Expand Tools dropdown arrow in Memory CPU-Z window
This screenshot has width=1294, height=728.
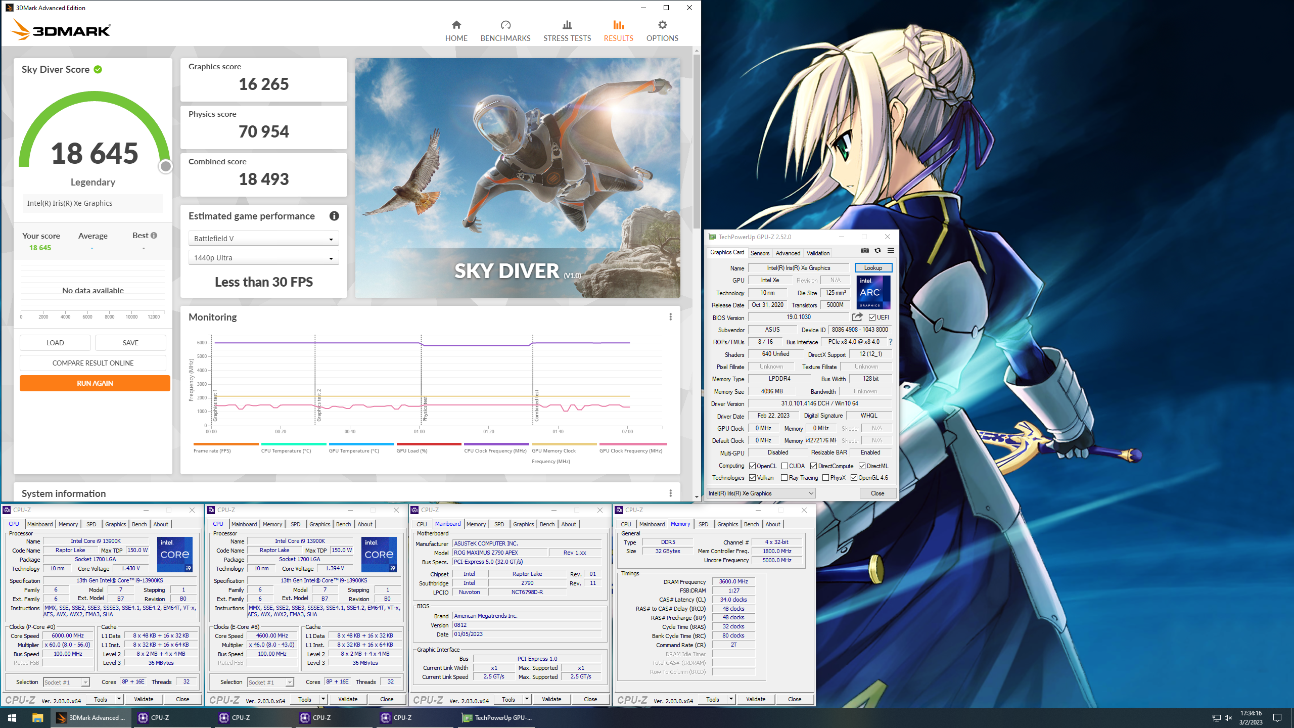pos(731,699)
